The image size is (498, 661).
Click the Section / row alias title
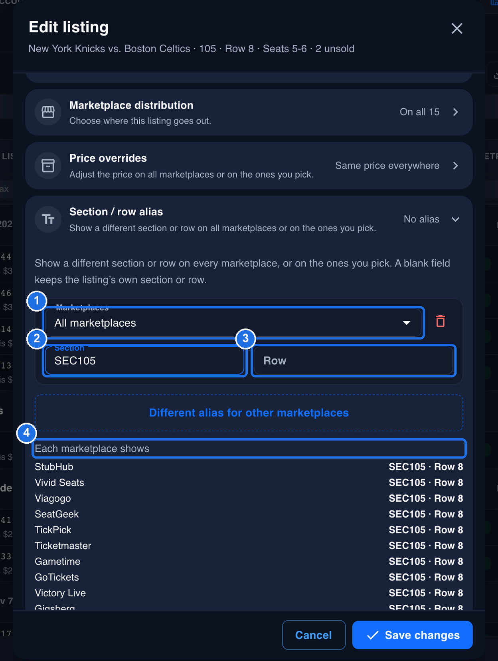116,212
